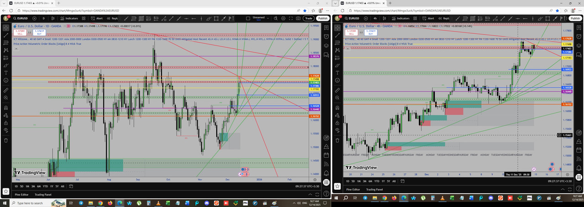Select YTD range in left bottom bar
This screenshot has height=207, width=584.
tap(45, 186)
